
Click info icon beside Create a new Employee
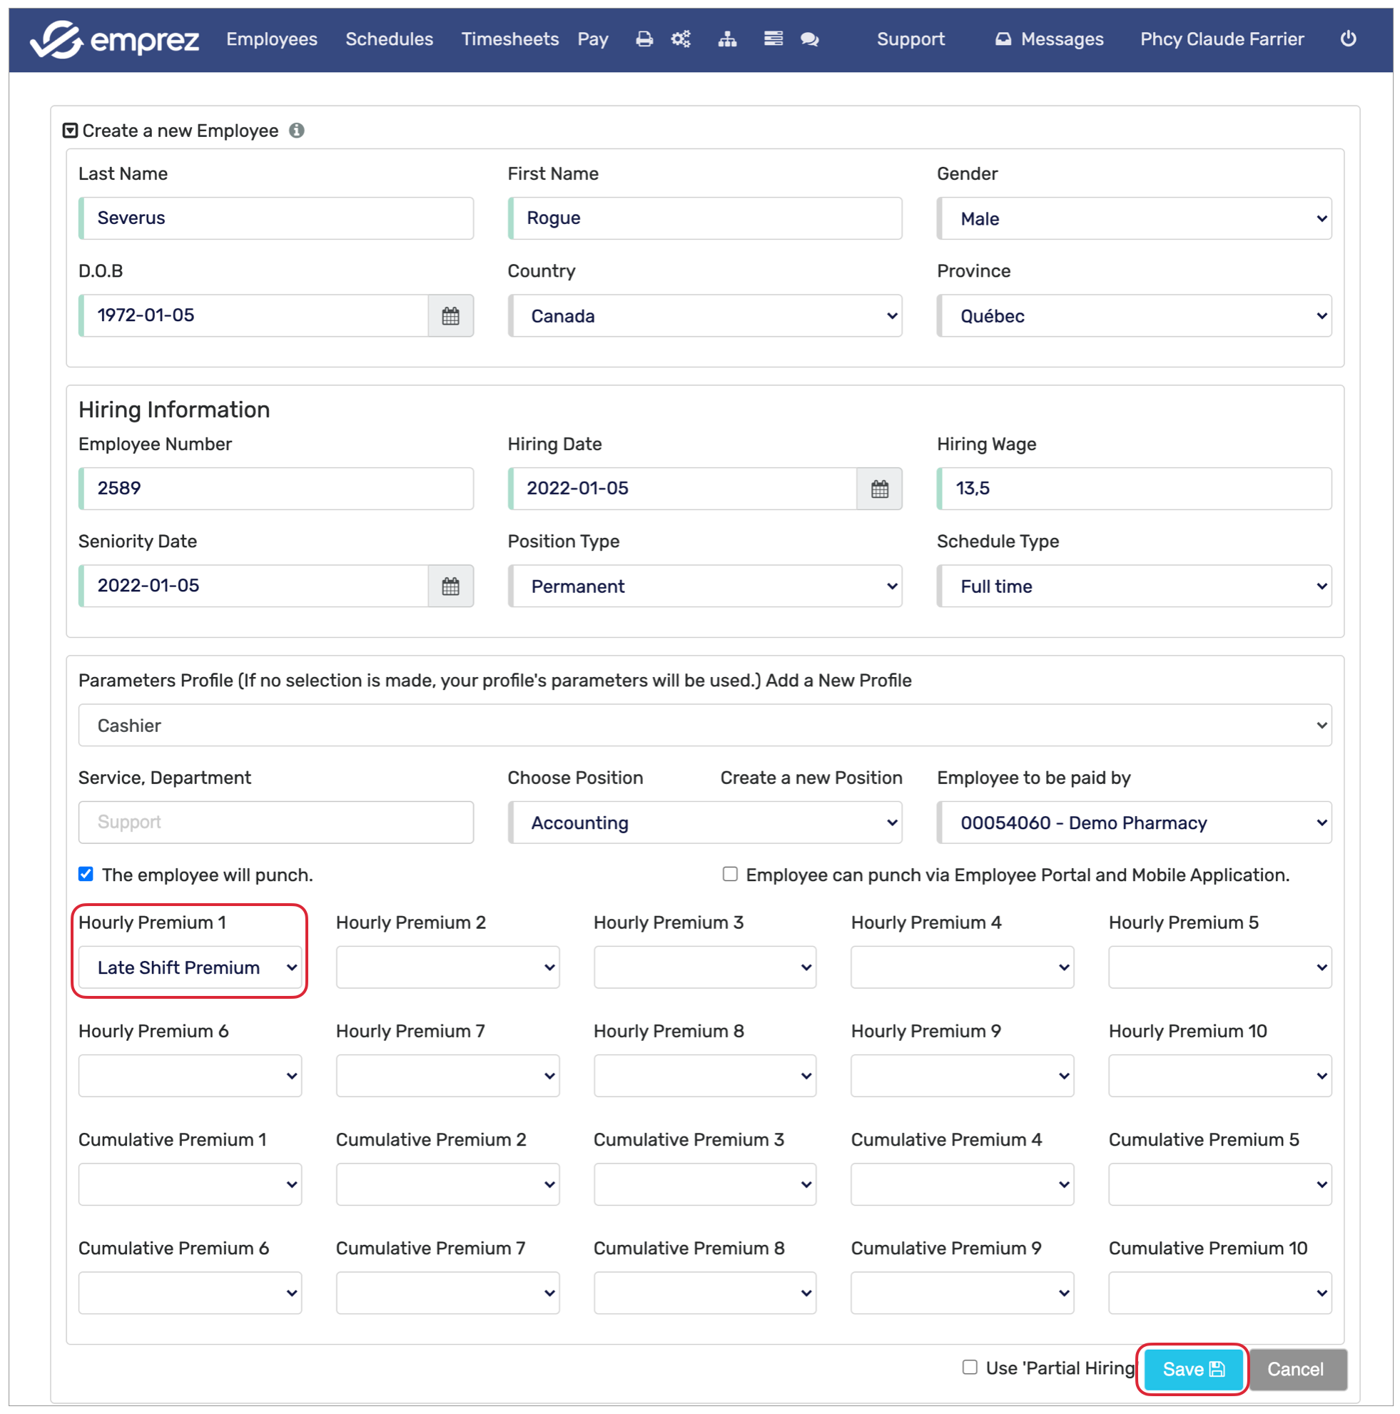coord(296,131)
